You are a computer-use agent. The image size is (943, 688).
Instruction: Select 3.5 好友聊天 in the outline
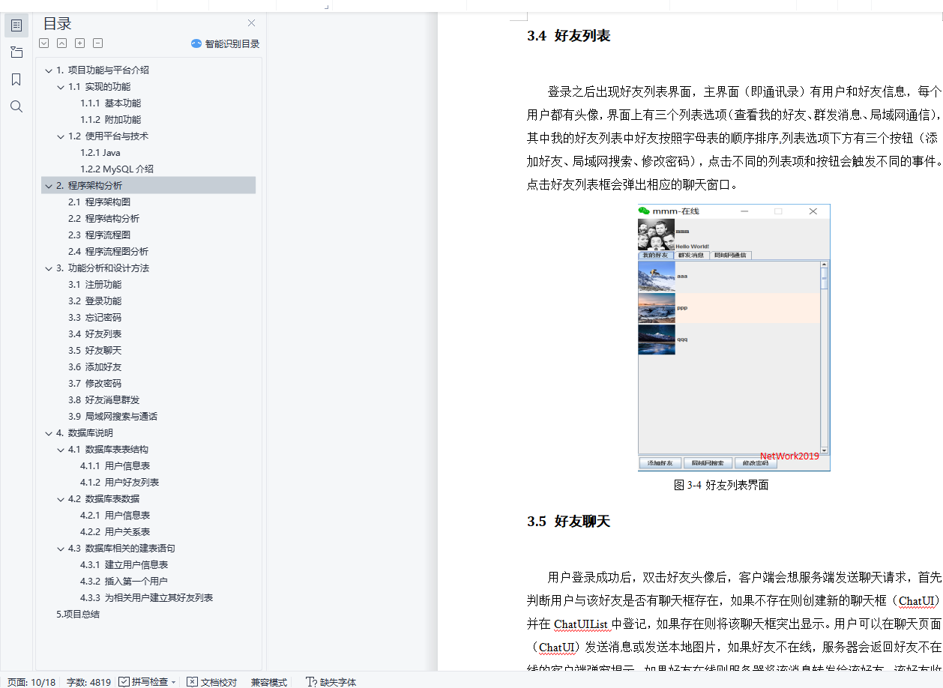click(x=94, y=351)
